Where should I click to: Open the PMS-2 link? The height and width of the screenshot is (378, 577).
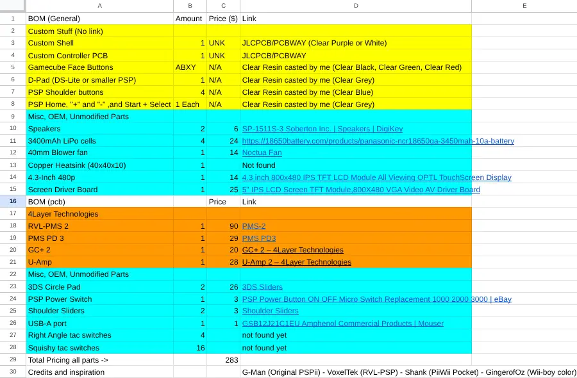coord(254,226)
